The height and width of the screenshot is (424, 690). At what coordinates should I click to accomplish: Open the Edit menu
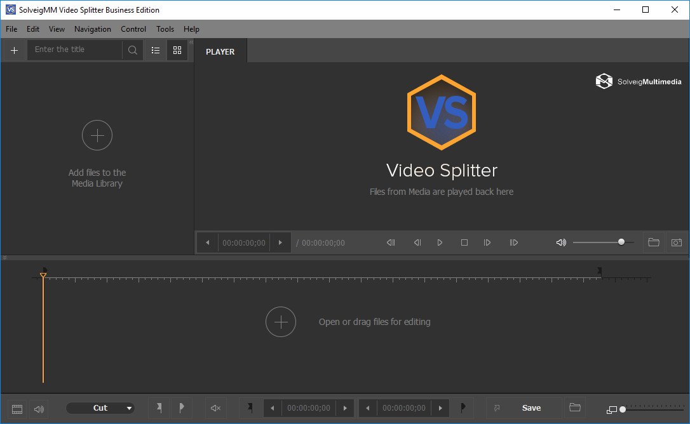click(33, 29)
